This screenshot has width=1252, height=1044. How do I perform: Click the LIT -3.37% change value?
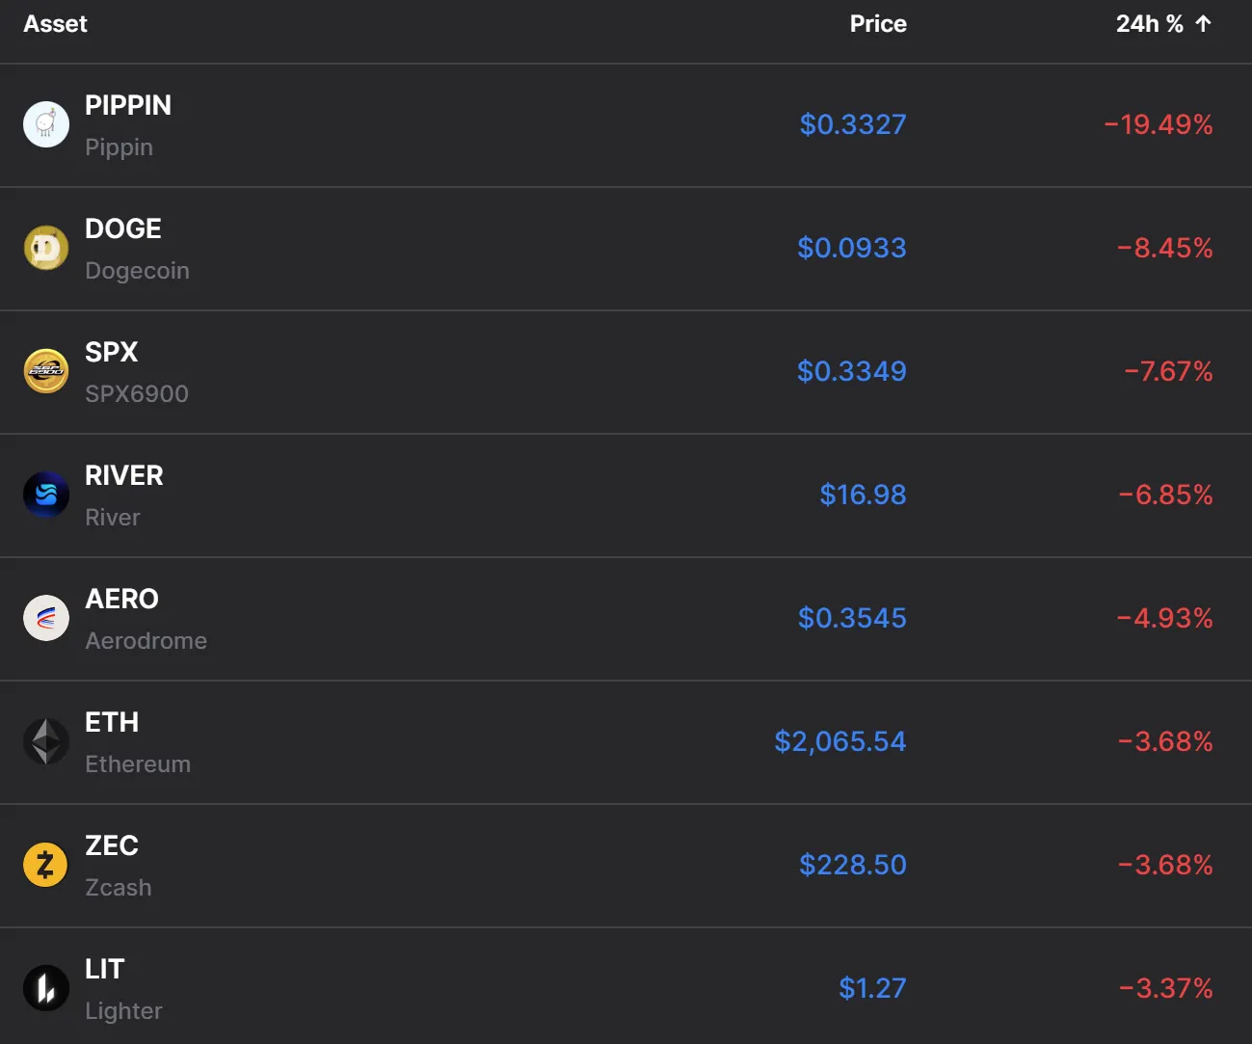[x=1165, y=988]
